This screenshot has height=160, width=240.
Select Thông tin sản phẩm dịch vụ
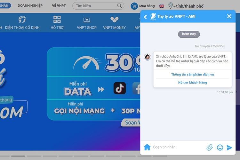pos(193,75)
